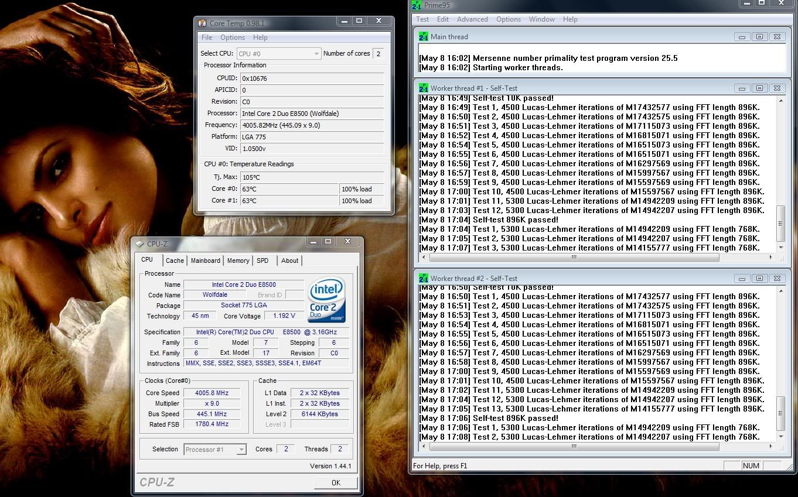Screen dimensions: 798x497
Task: Click the Core Temp title bar icon
Action: (x=202, y=23)
